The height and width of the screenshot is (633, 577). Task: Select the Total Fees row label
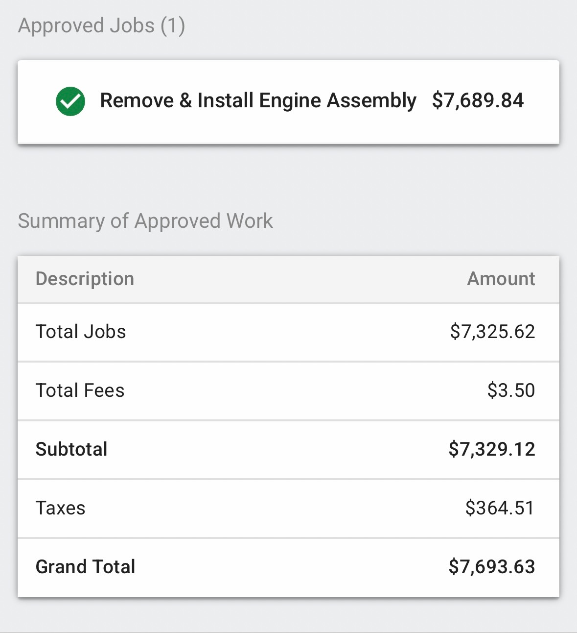(x=80, y=390)
